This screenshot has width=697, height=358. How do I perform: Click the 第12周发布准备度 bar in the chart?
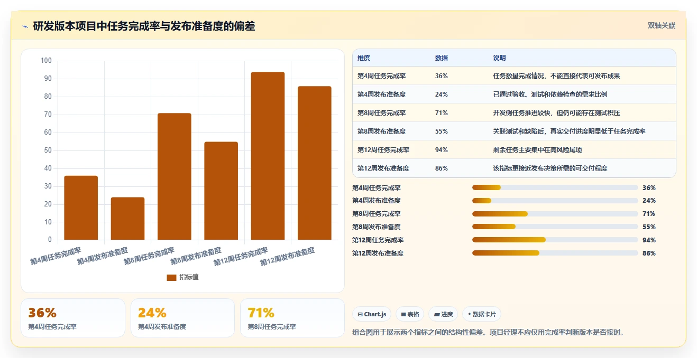pyautogui.click(x=314, y=163)
